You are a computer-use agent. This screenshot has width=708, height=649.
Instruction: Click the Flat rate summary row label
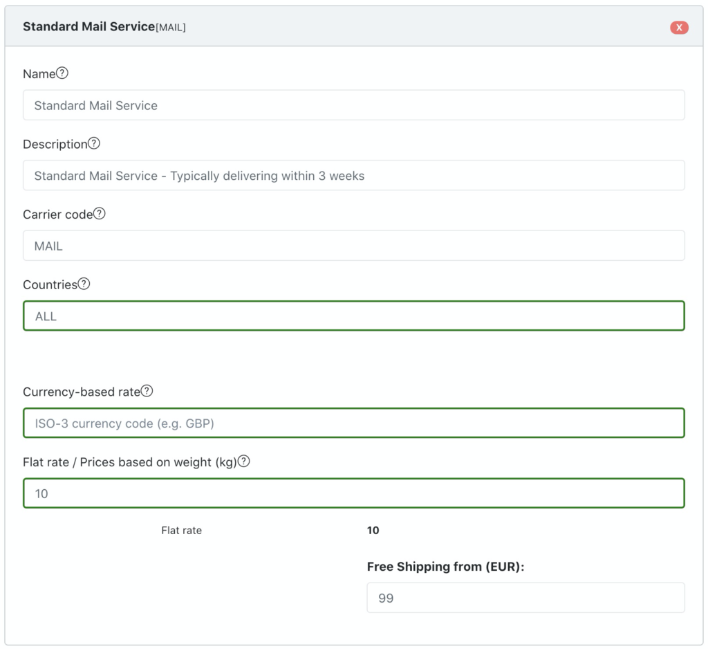(x=181, y=531)
